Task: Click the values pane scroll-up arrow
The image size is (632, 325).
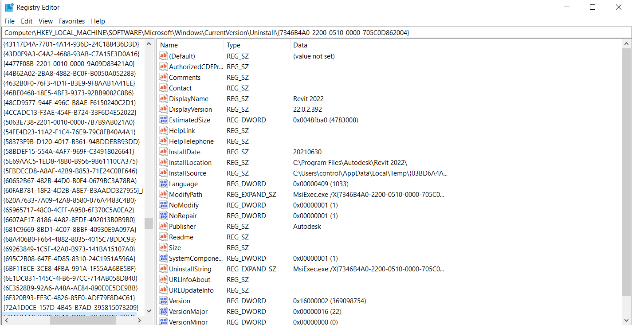Action: tap(626, 44)
